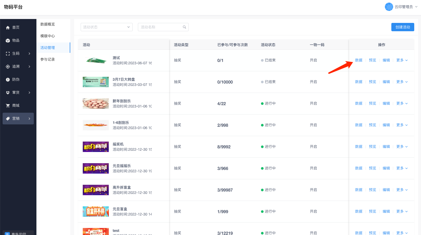This screenshot has width=421, height=235.
Task: Open 更多 menu for 测试 activity
Action: point(402,60)
